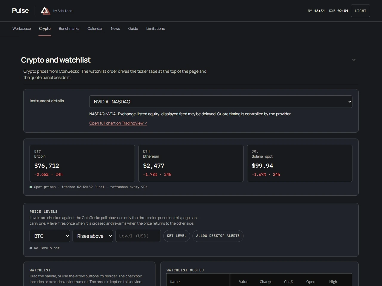Viewport: 382px width, 286px height.
Task: Click Allow Desktop Alerts button
Action: pyautogui.click(x=218, y=236)
